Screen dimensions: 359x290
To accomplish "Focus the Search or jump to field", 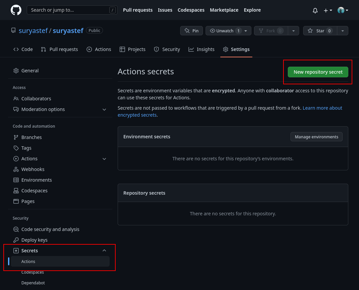I will (x=72, y=10).
